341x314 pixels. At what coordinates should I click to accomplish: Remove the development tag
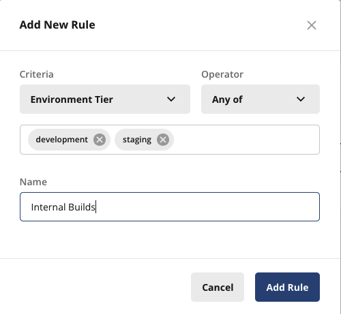[x=100, y=140]
